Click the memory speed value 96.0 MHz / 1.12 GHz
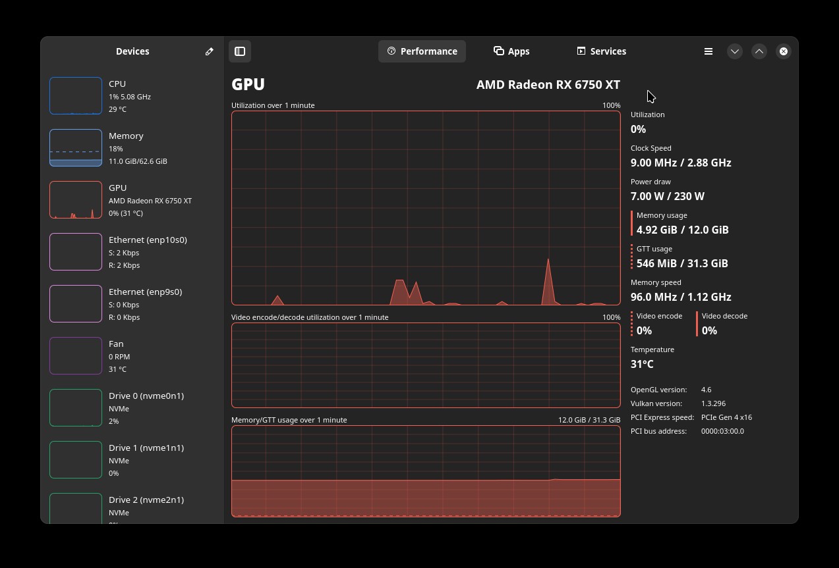 681,297
